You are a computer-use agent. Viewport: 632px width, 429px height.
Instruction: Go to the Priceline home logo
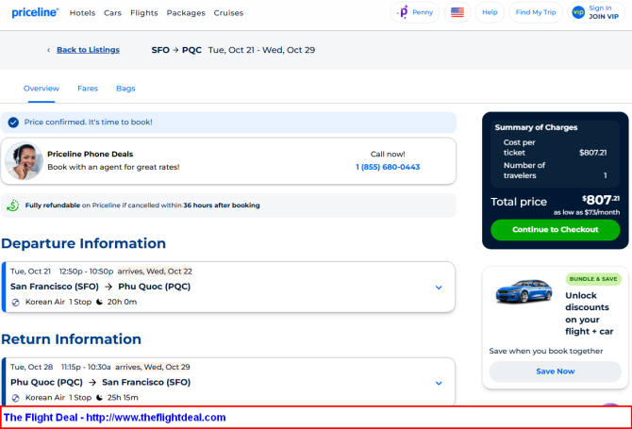click(x=35, y=12)
